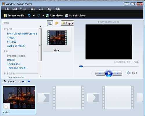This screenshot has width=145, height=116.
Task: Click the Import button in the contents pane
Action: coord(68,23)
